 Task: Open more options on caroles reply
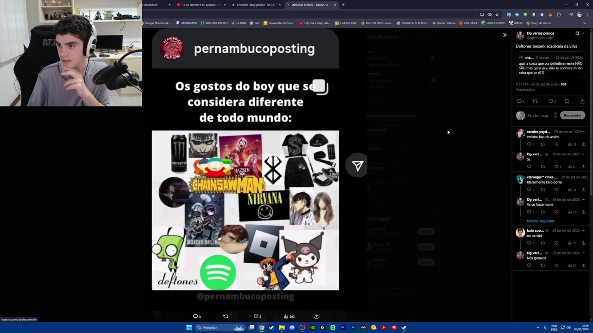583,132
